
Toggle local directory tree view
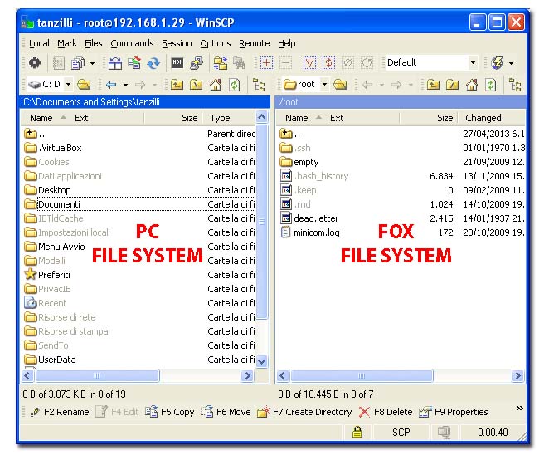click(259, 85)
